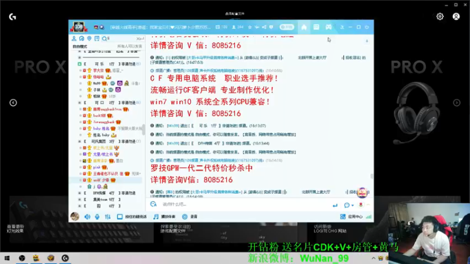Toggle the pill switch in channel header
Viewport: 470px width, 264px height.
pos(287,27)
